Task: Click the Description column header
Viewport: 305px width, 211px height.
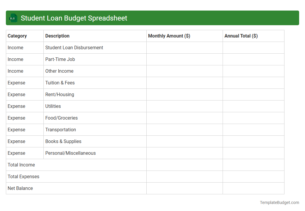Action: coord(57,36)
